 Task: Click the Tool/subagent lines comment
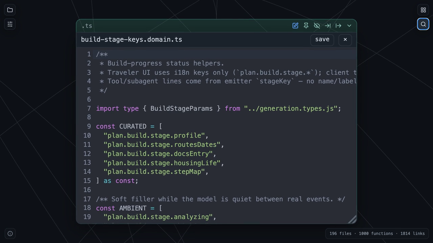click(x=228, y=81)
